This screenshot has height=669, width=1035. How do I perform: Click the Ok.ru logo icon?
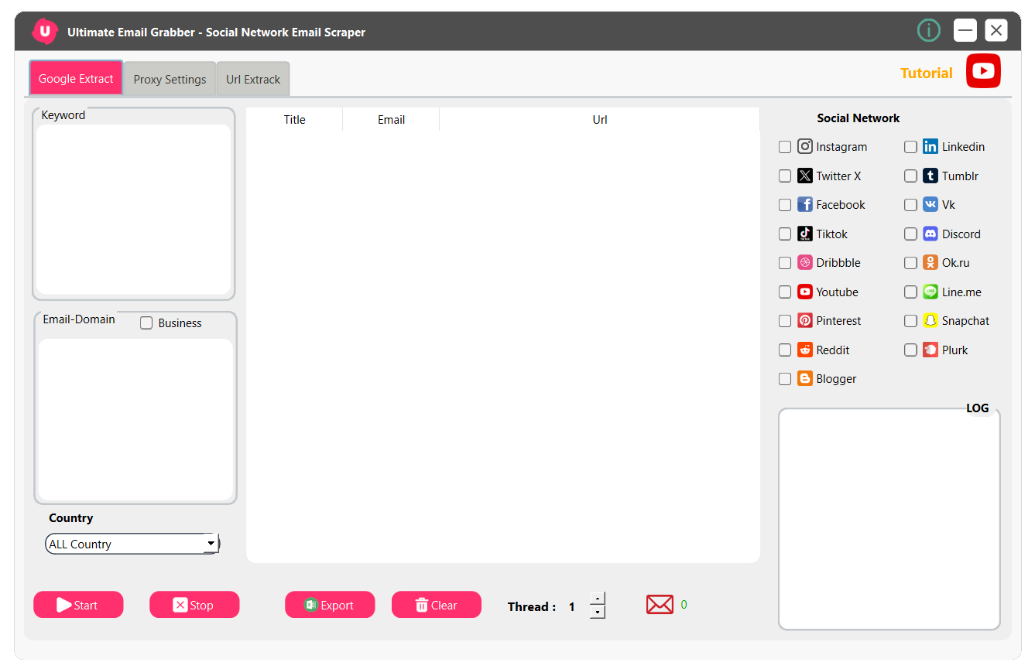pos(930,262)
